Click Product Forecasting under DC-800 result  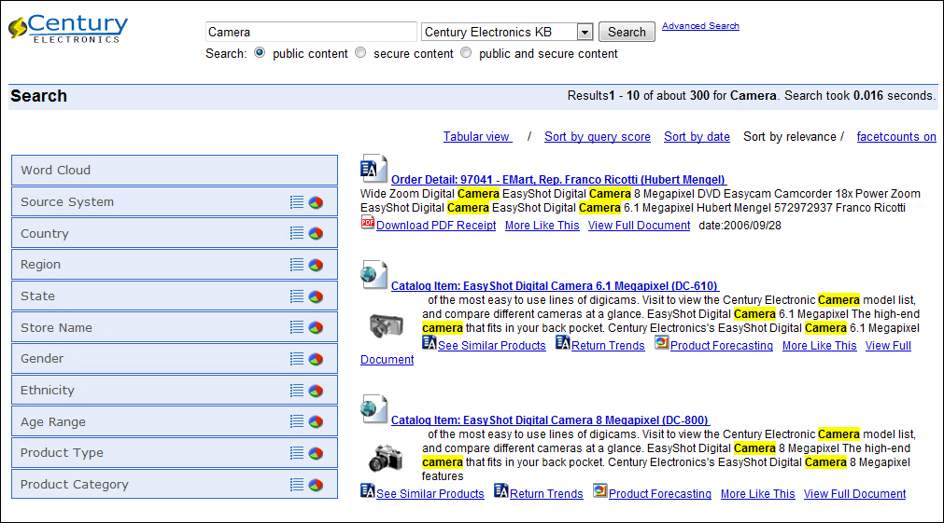[660, 493]
